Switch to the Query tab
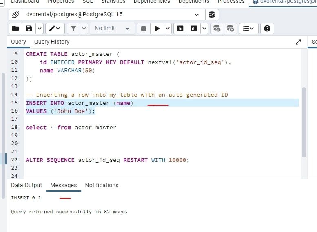The height and width of the screenshot is (232, 317). coord(19,42)
